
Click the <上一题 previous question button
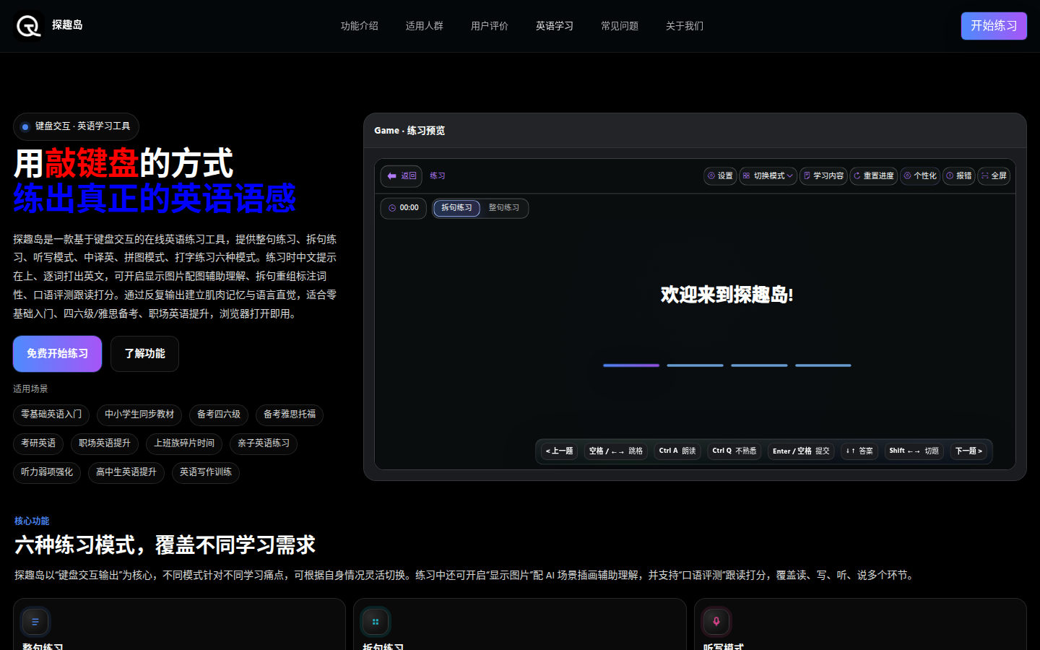point(559,451)
